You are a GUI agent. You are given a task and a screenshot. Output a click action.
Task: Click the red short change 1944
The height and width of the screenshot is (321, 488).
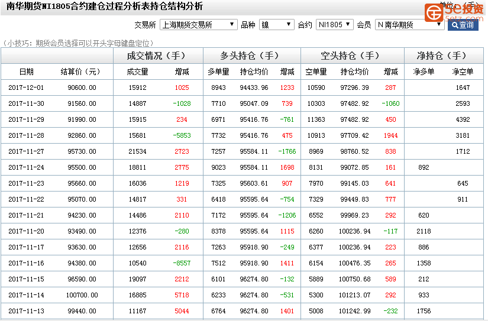click(x=390, y=135)
